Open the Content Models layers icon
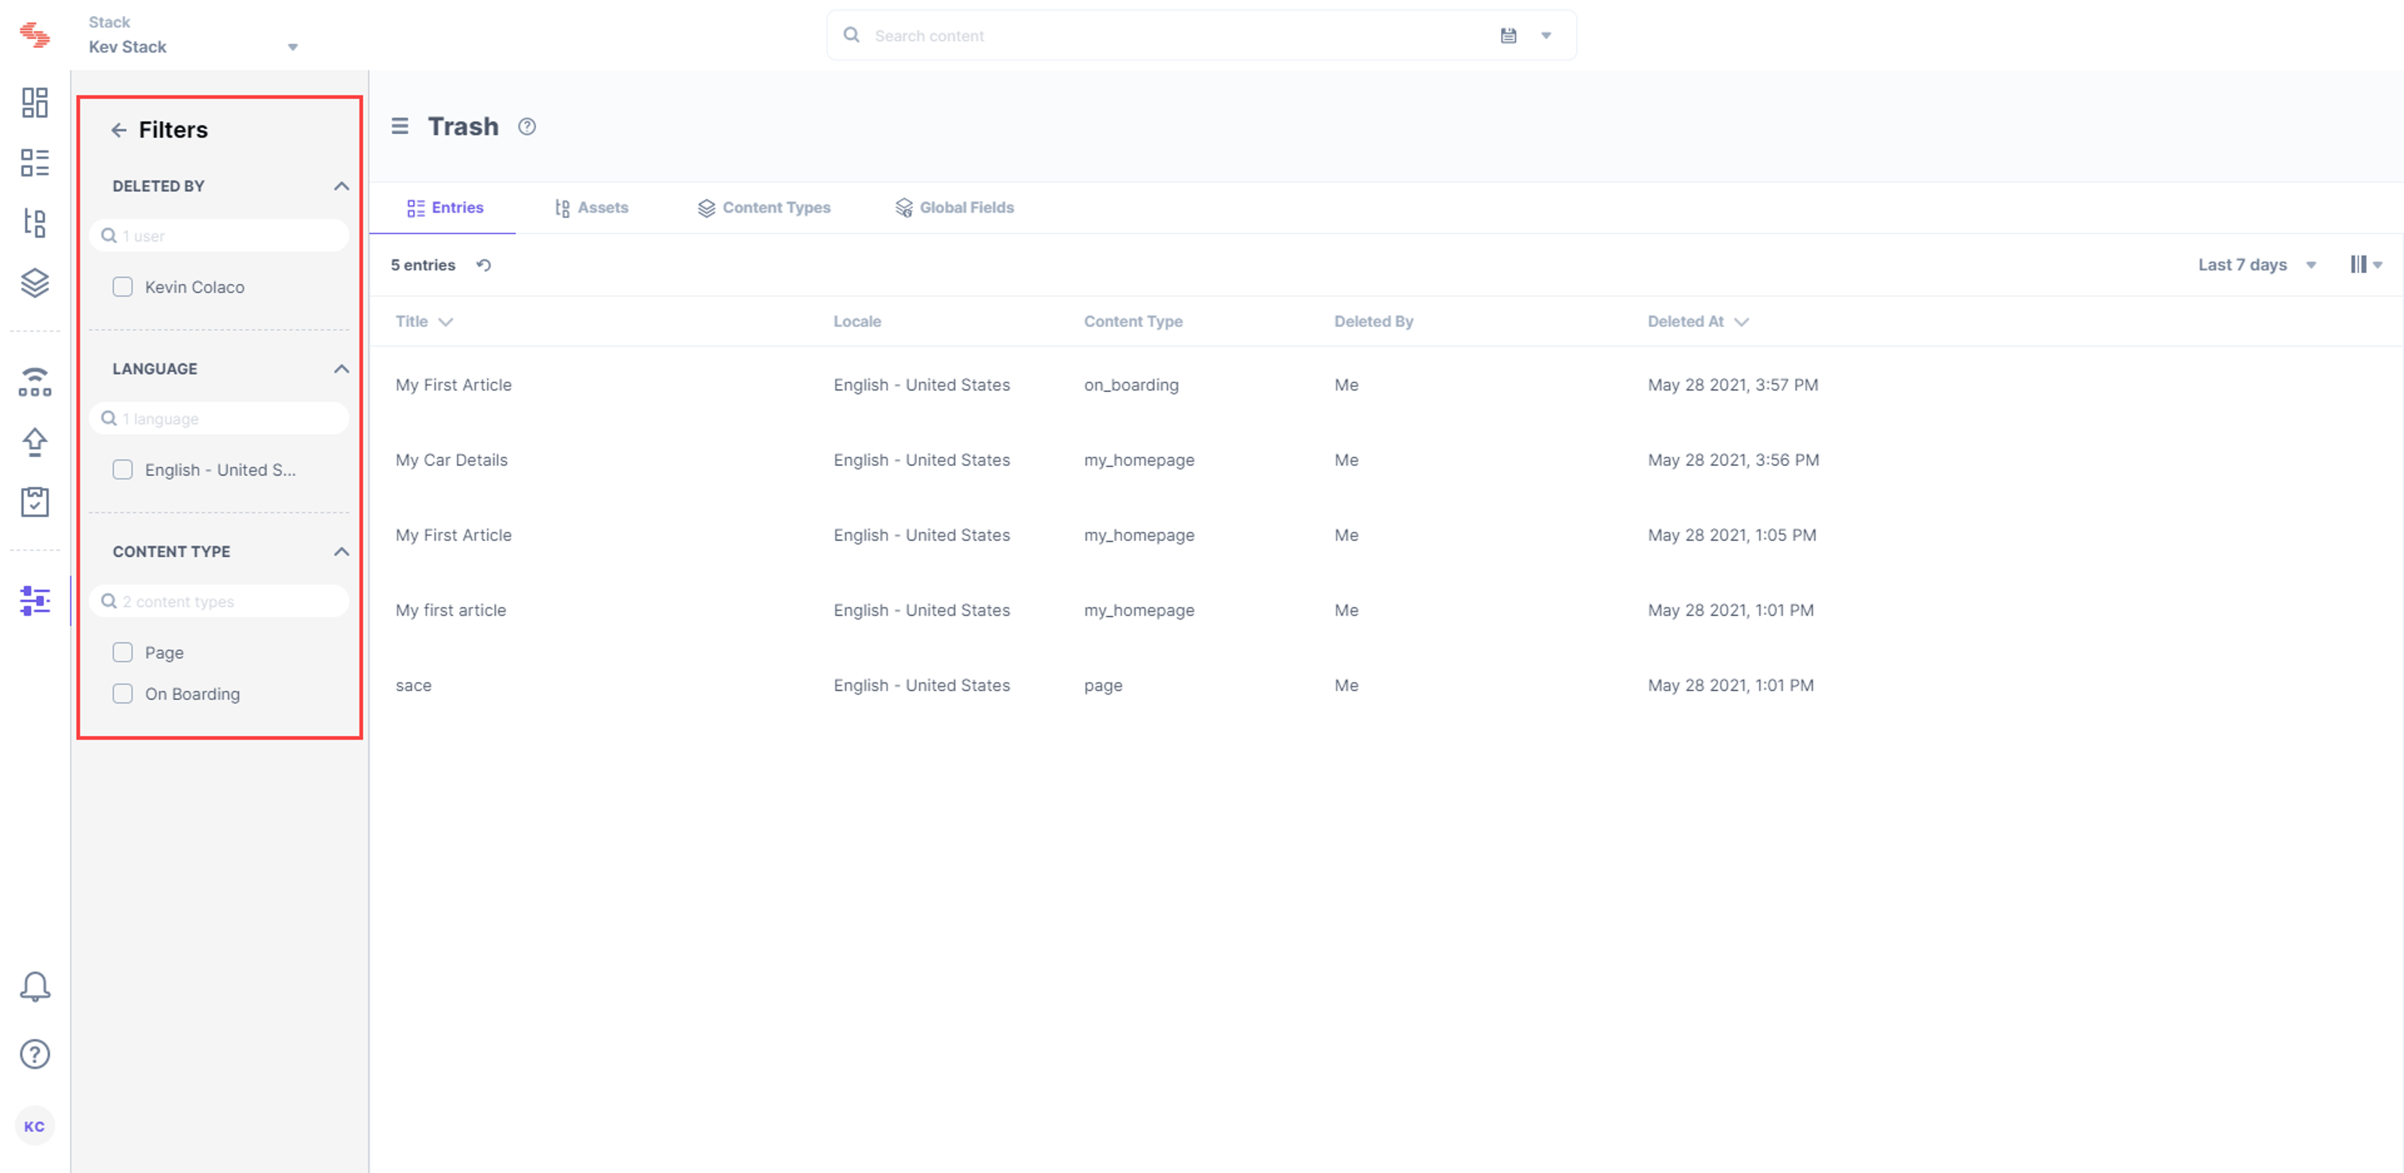 (x=34, y=283)
